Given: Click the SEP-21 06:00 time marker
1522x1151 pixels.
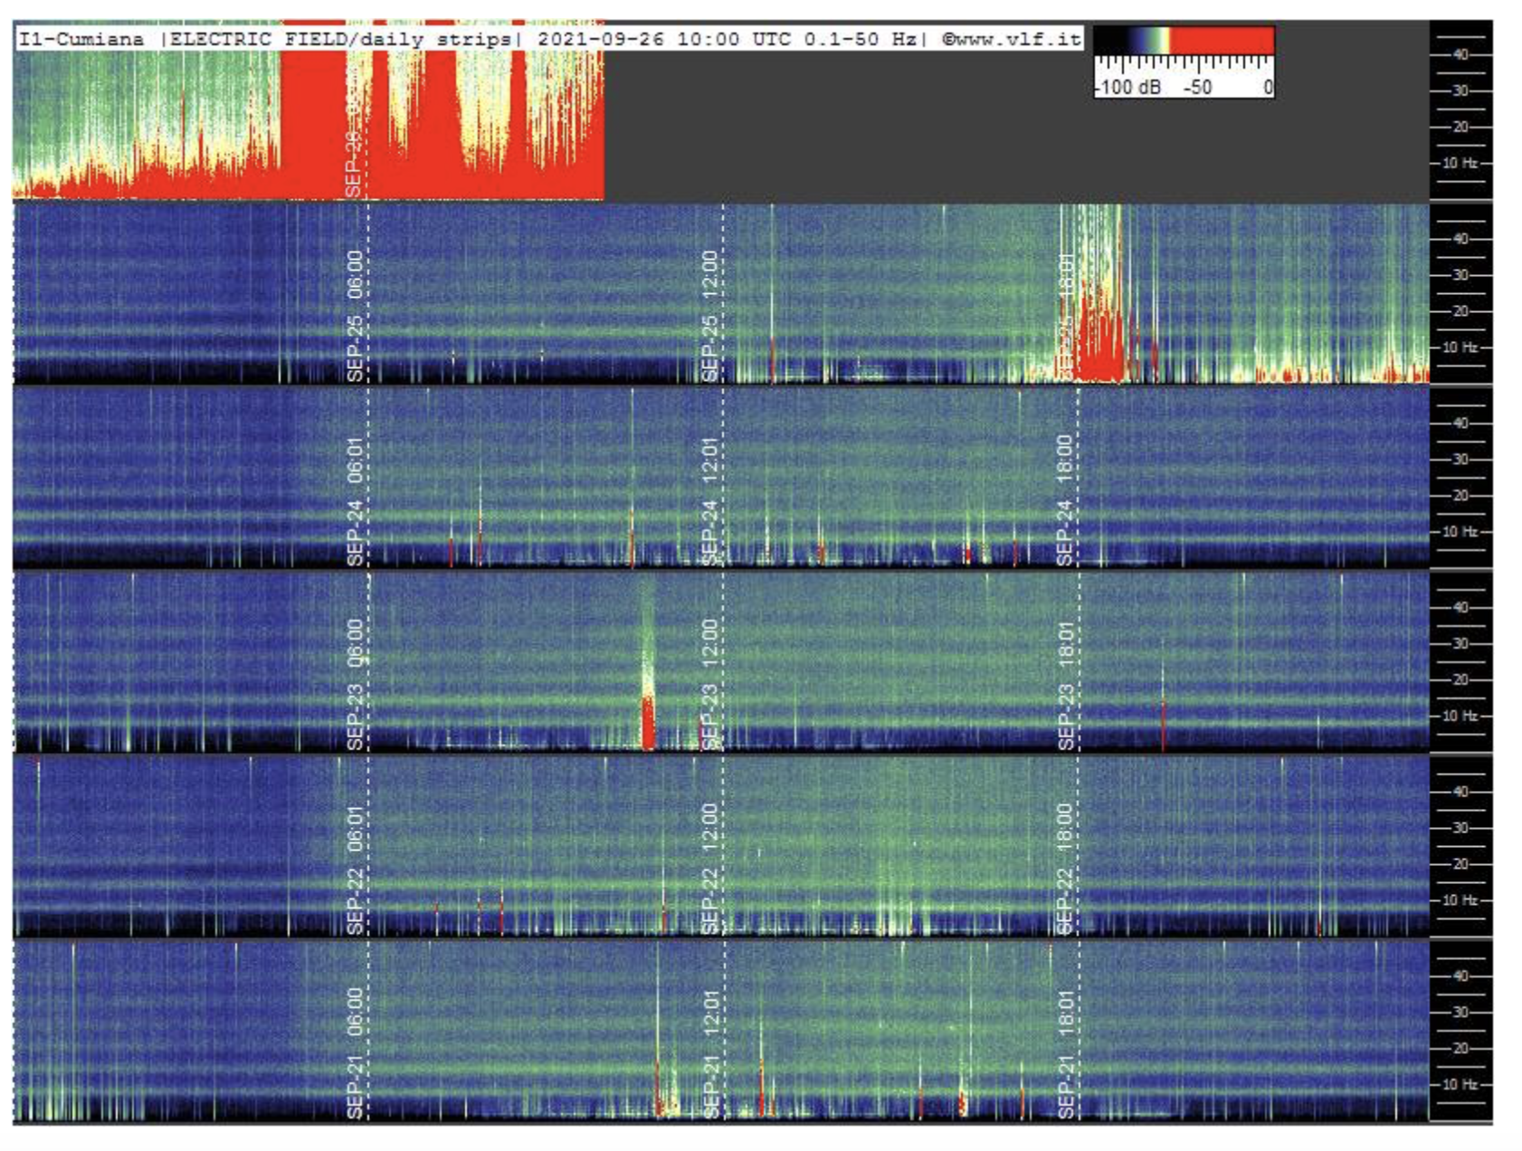Looking at the screenshot, I should (x=355, y=1053).
